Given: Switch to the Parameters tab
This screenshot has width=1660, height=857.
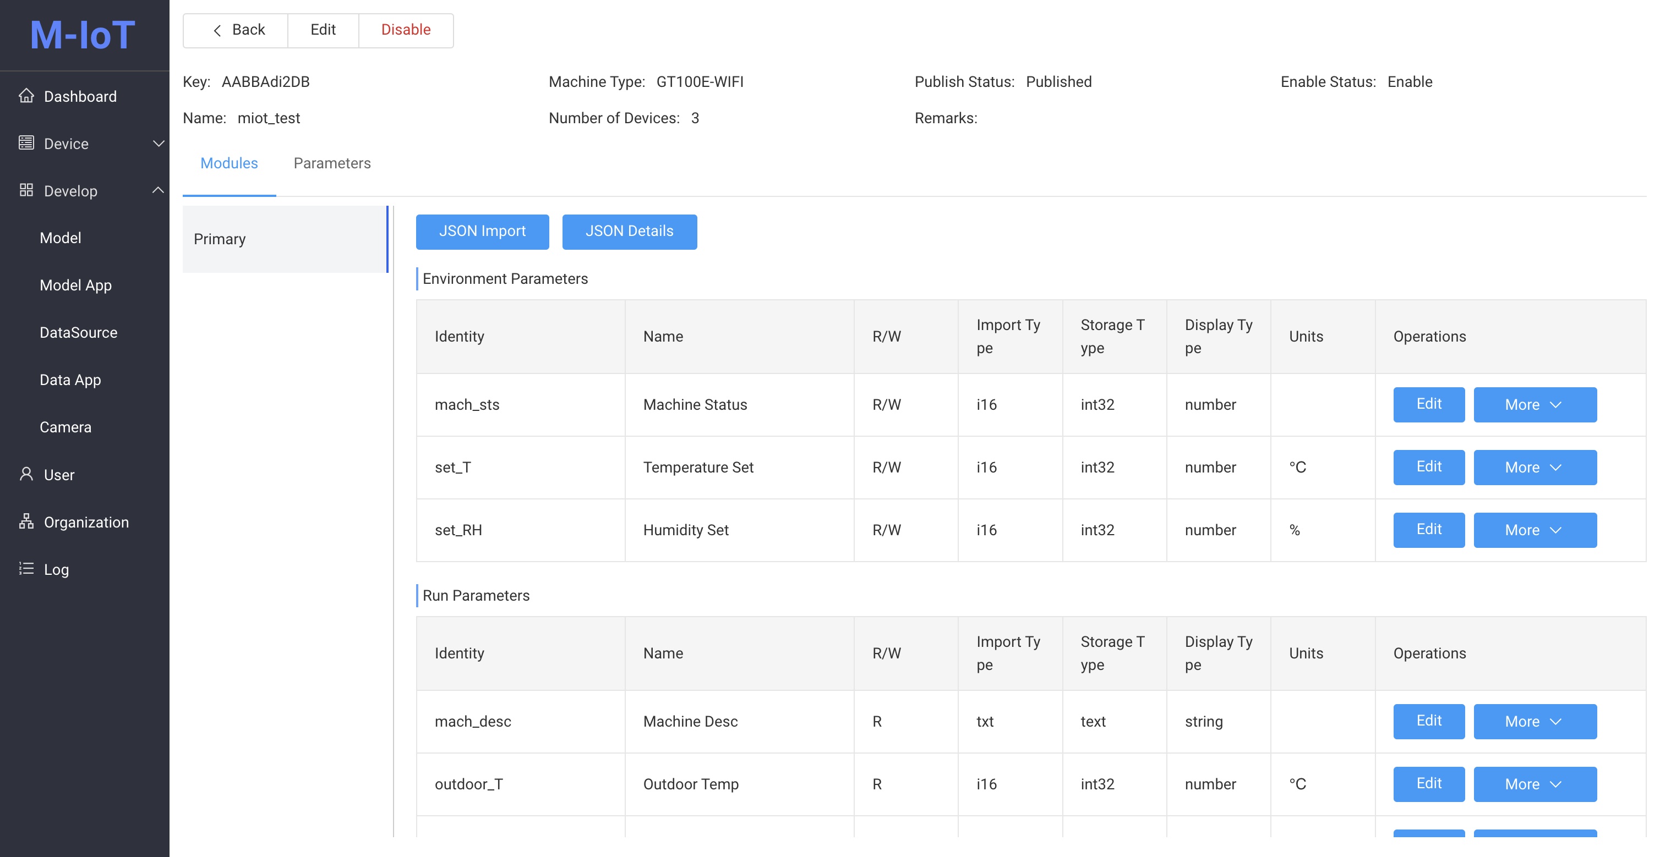Looking at the screenshot, I should coord(332,163).
